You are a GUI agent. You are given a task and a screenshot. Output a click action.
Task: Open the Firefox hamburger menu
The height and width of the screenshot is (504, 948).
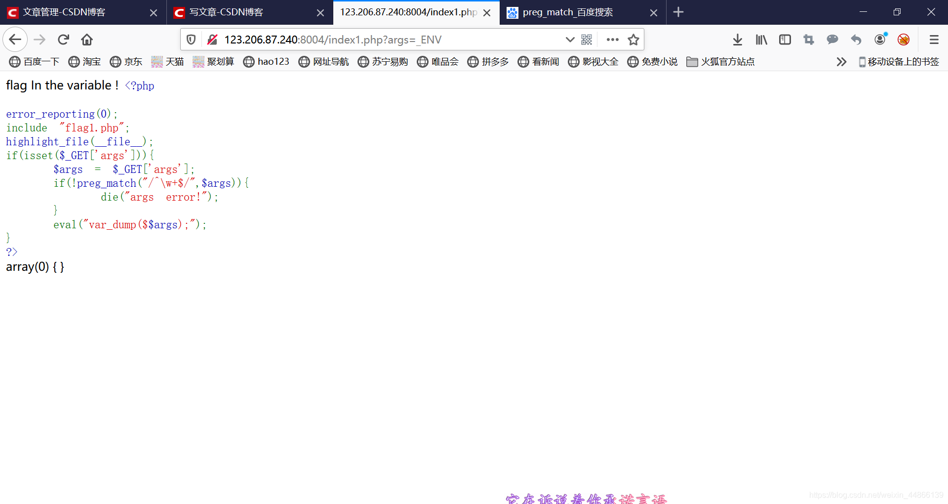pos(934,40)
